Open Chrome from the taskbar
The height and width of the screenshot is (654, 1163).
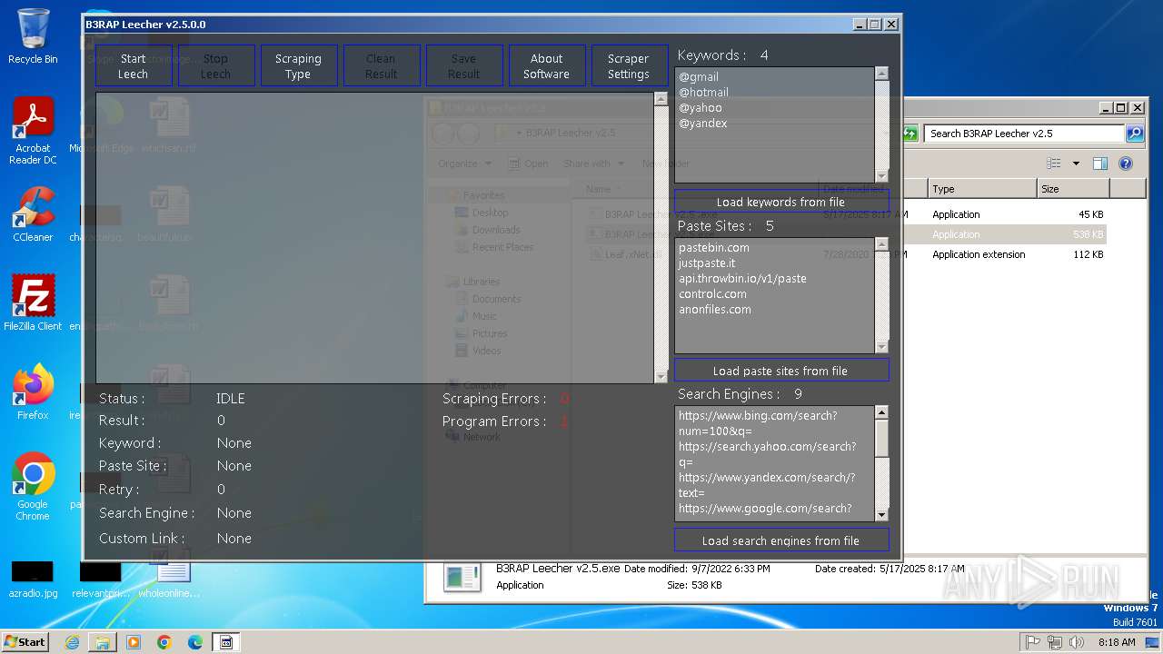pos(164,642)
